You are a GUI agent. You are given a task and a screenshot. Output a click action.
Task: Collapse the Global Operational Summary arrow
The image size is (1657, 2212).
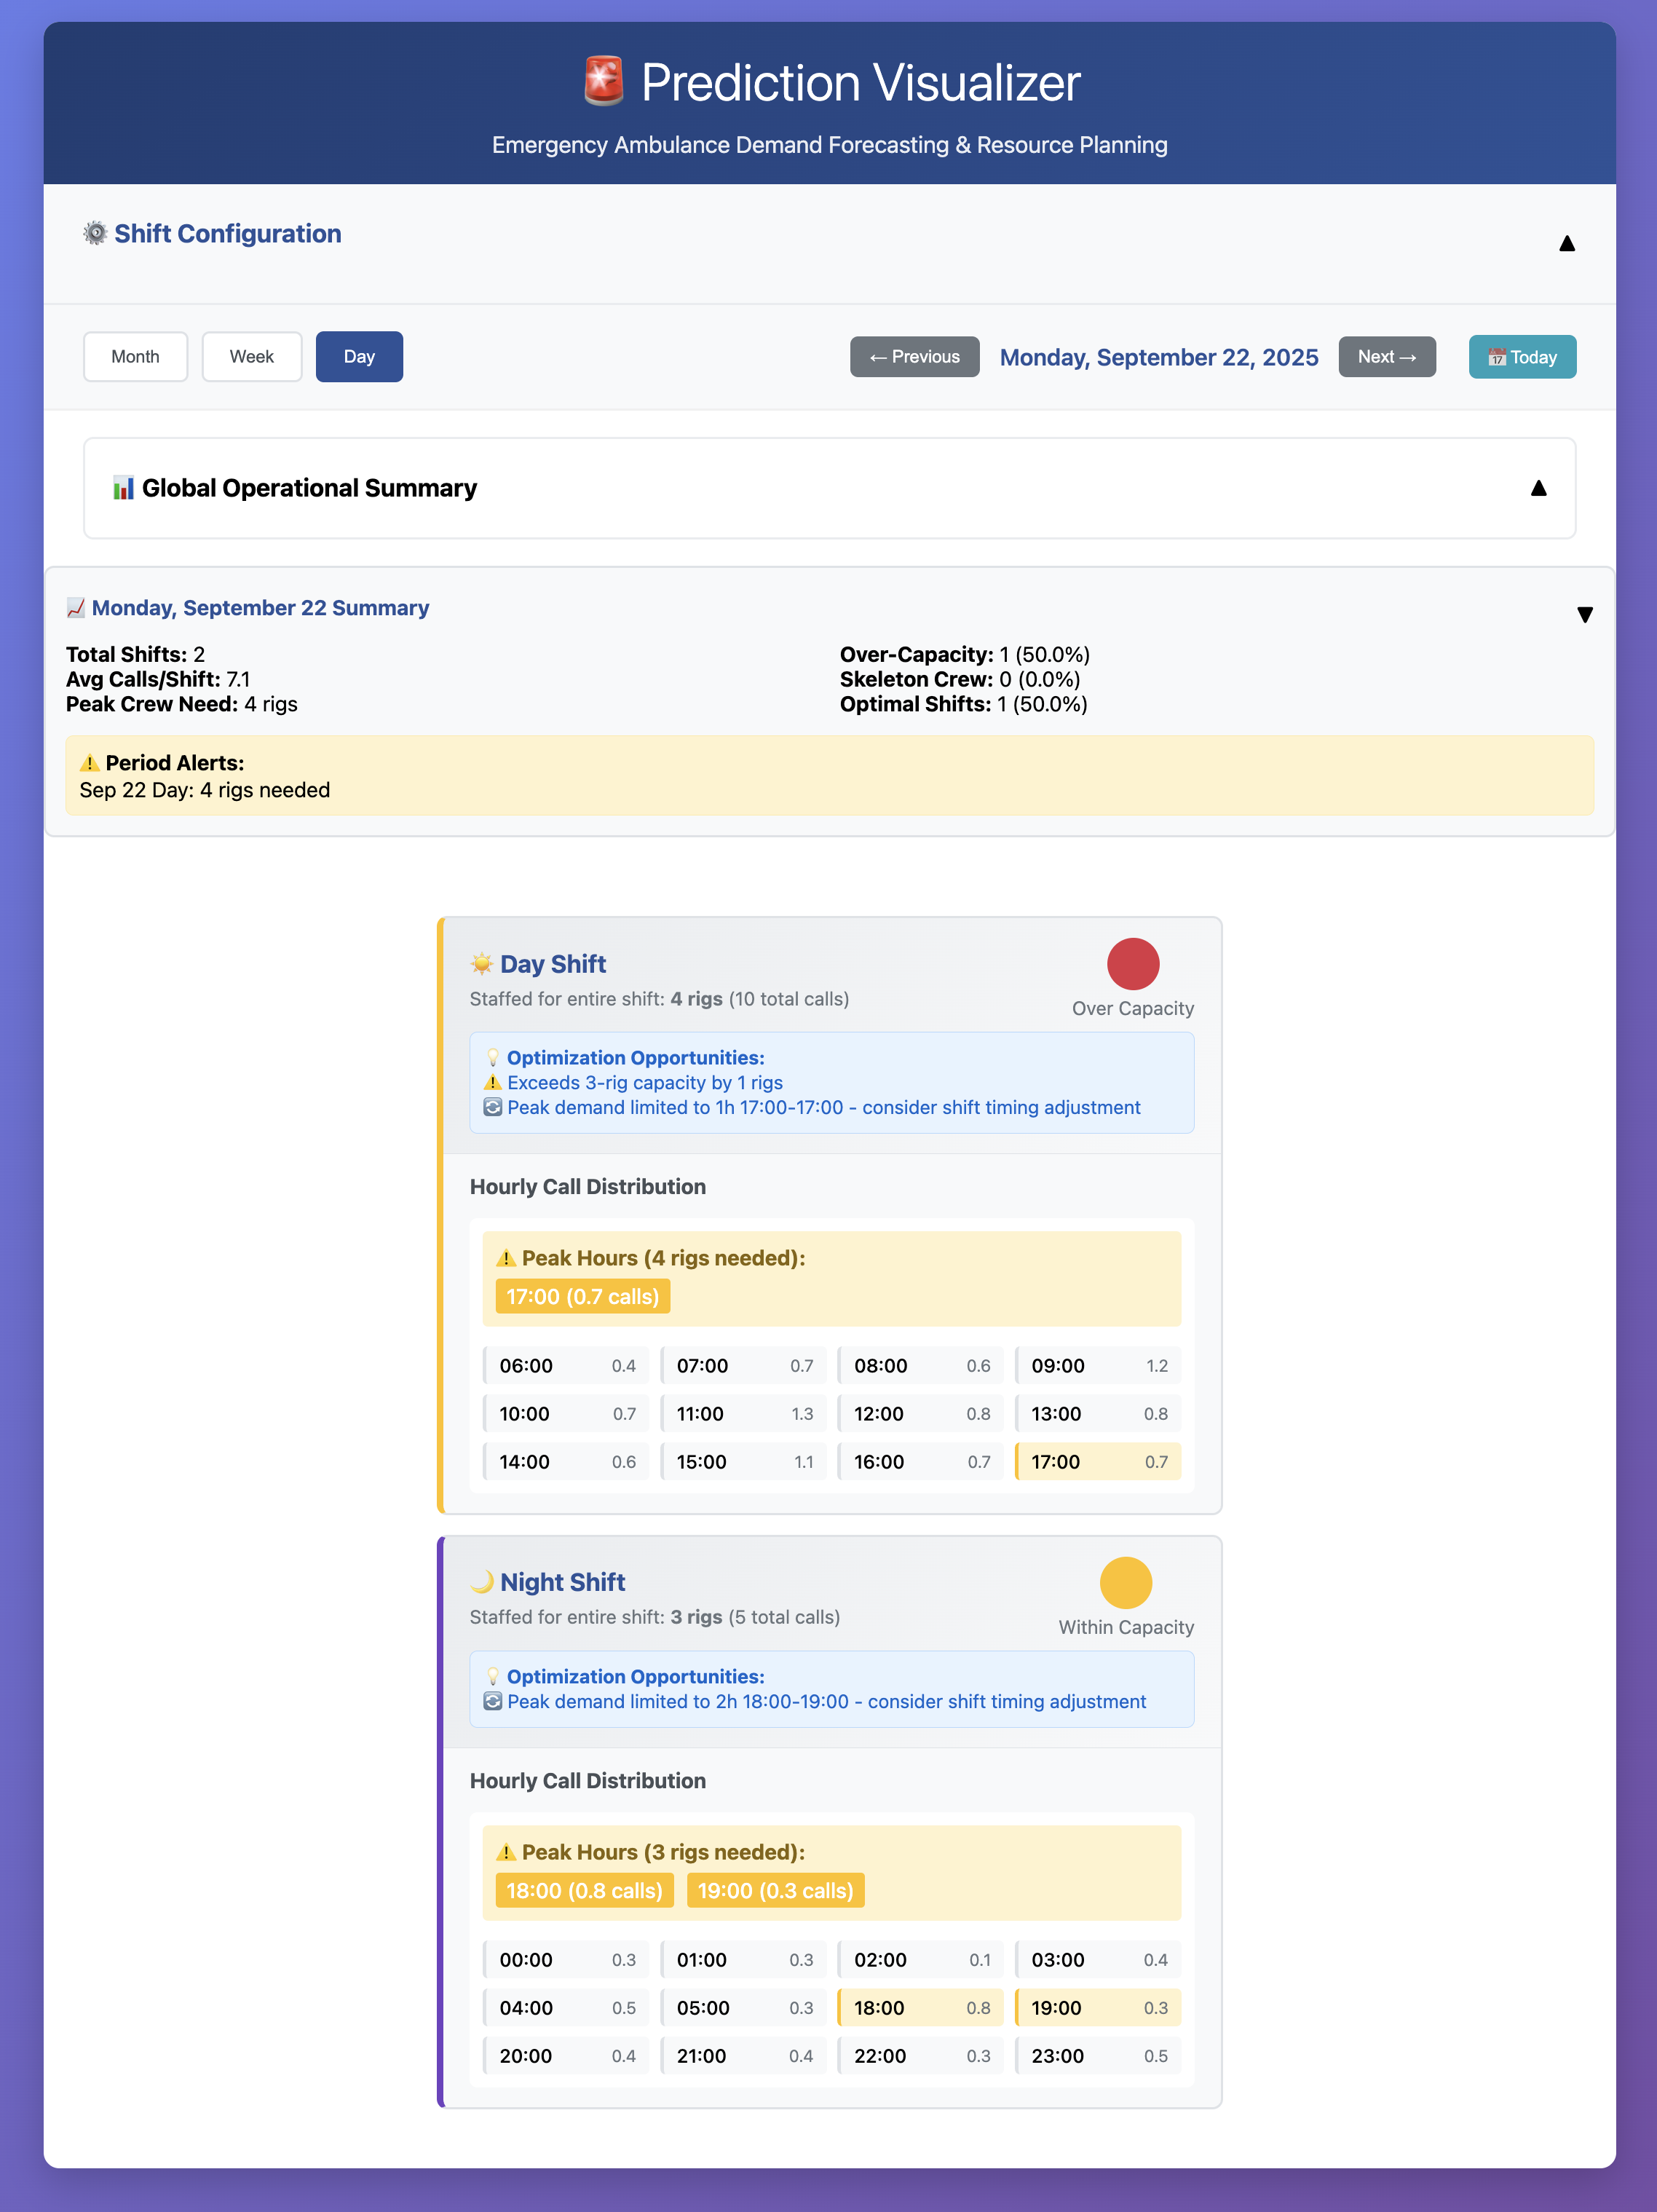pos(1538,488)
